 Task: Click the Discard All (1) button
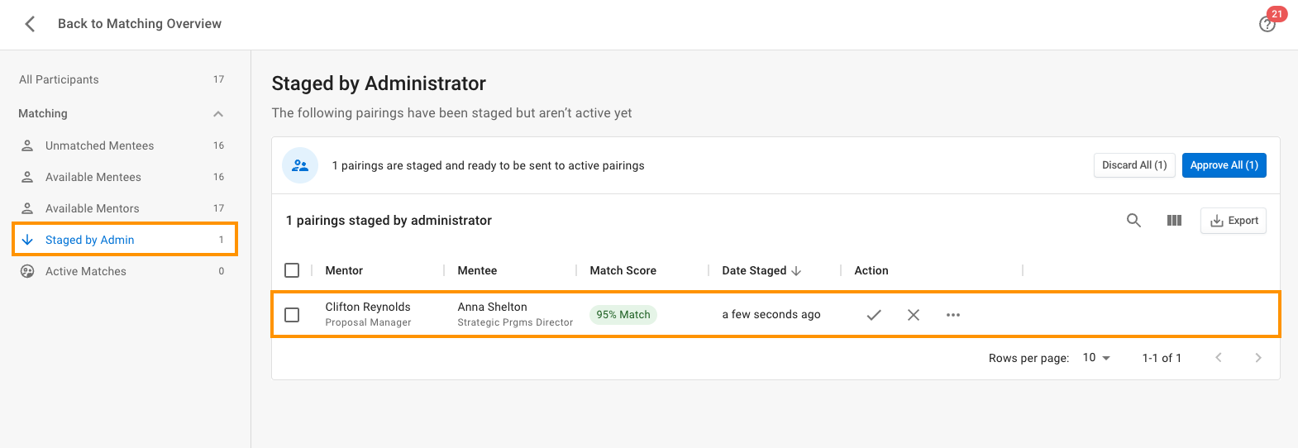click(1134, 165)
